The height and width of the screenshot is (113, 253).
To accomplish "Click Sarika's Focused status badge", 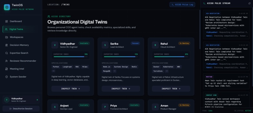I will [x=135, y=43].
